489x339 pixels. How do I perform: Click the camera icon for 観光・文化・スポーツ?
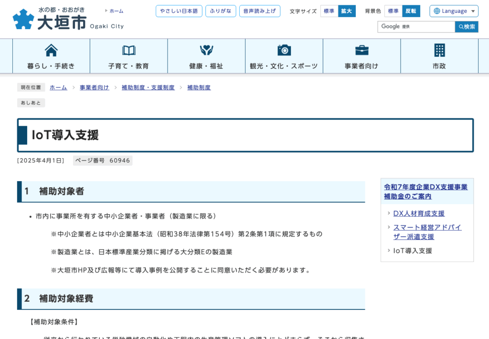coord(284,50)
